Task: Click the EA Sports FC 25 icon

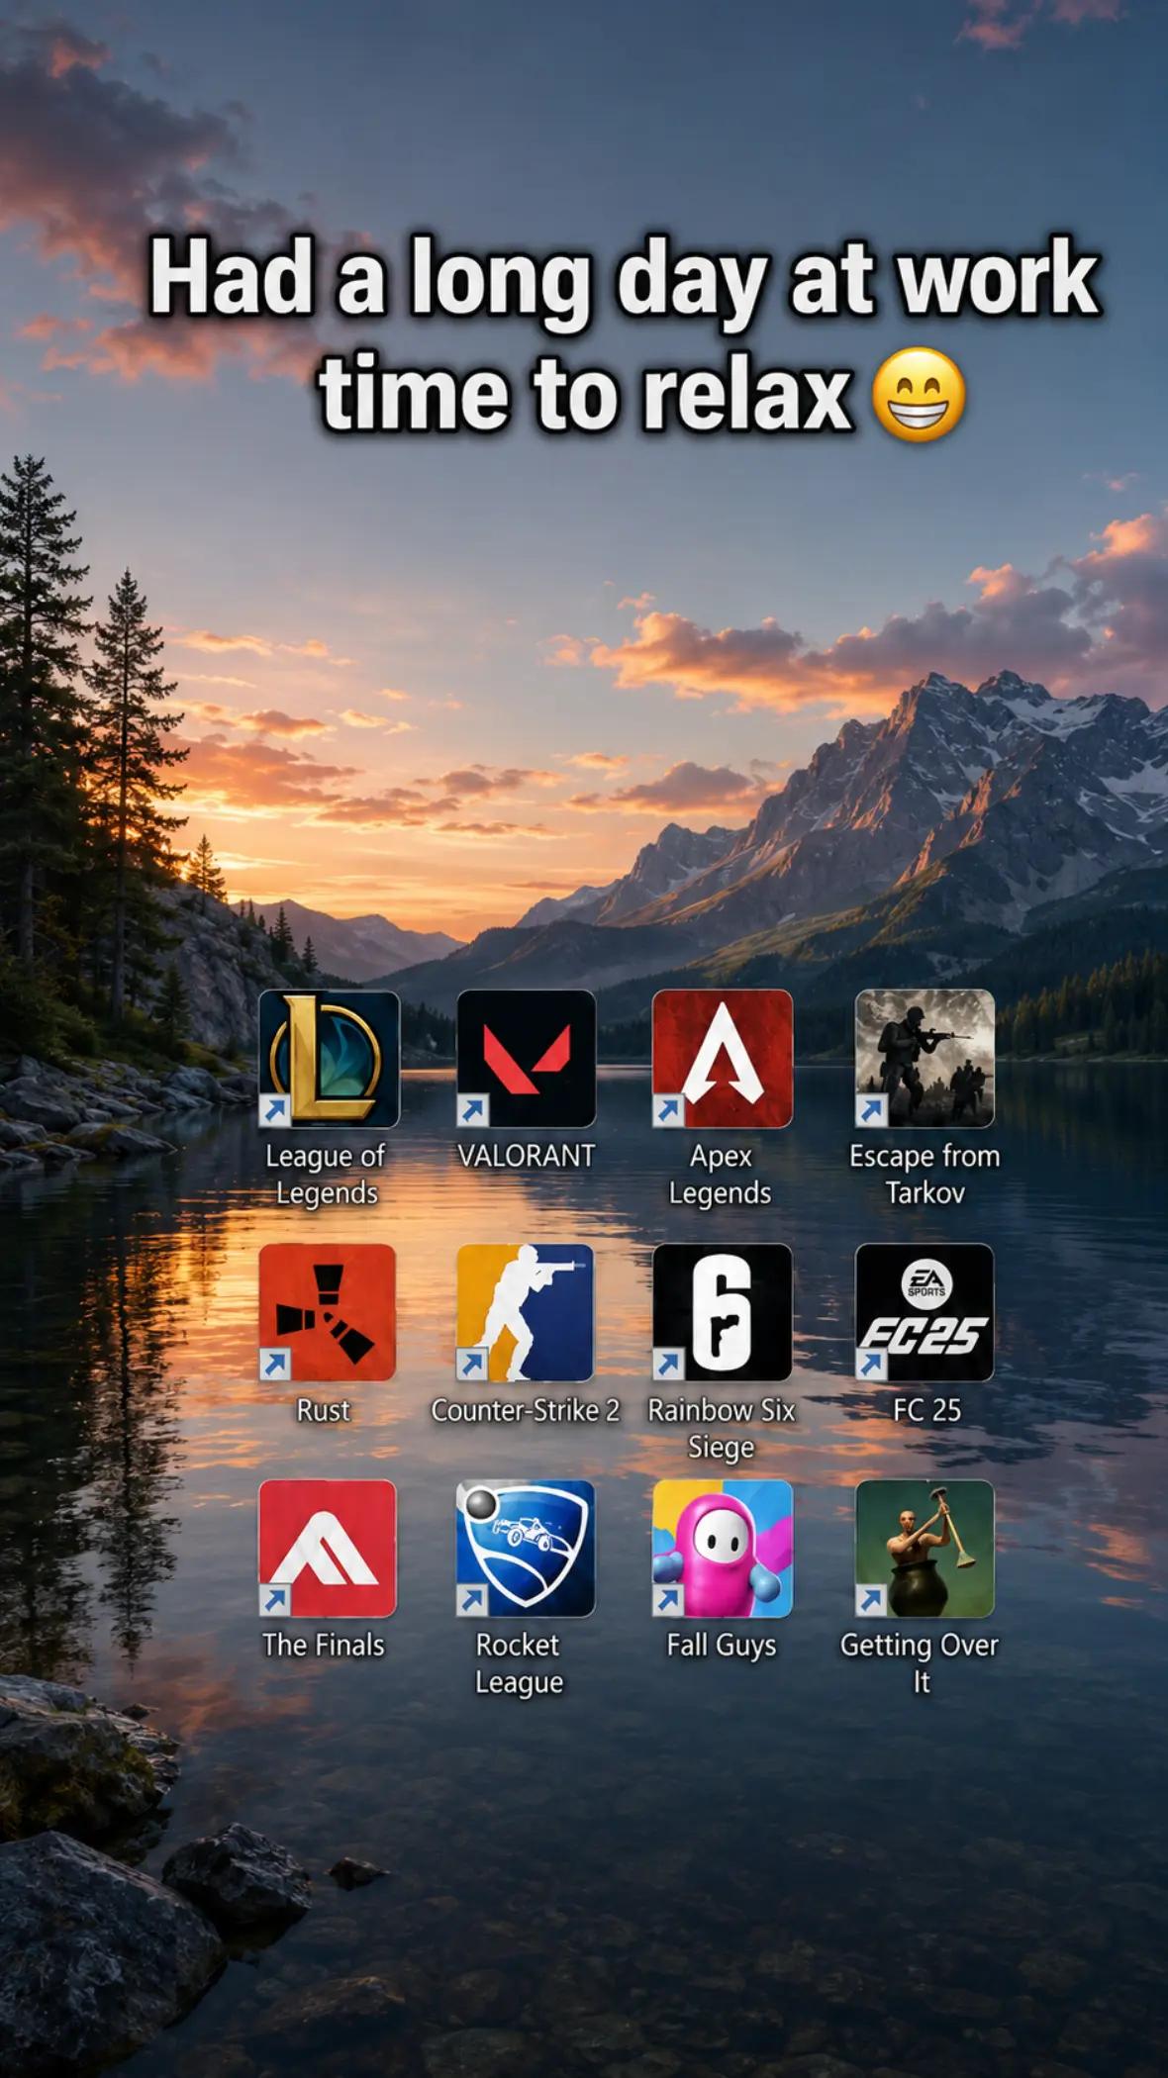Action: click(x=925, y=1312)
